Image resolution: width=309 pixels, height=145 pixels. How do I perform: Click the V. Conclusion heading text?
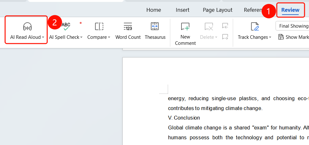pyautogui.click(x=184, y=118)
